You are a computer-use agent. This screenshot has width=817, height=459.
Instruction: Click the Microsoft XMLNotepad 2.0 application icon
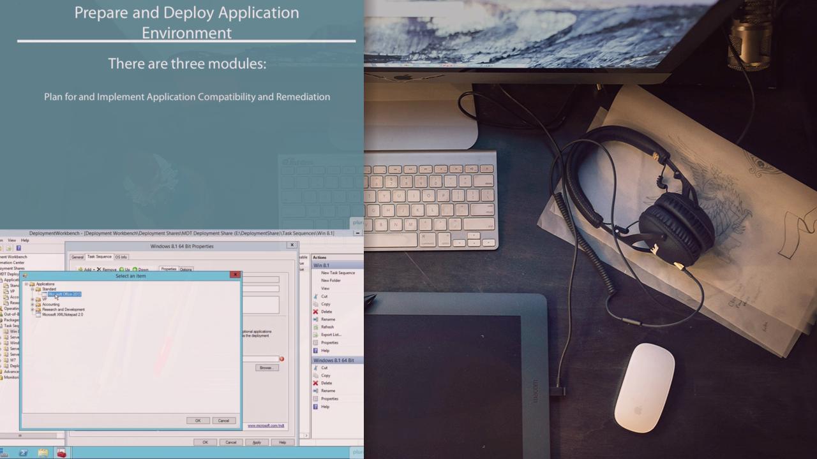38,315
